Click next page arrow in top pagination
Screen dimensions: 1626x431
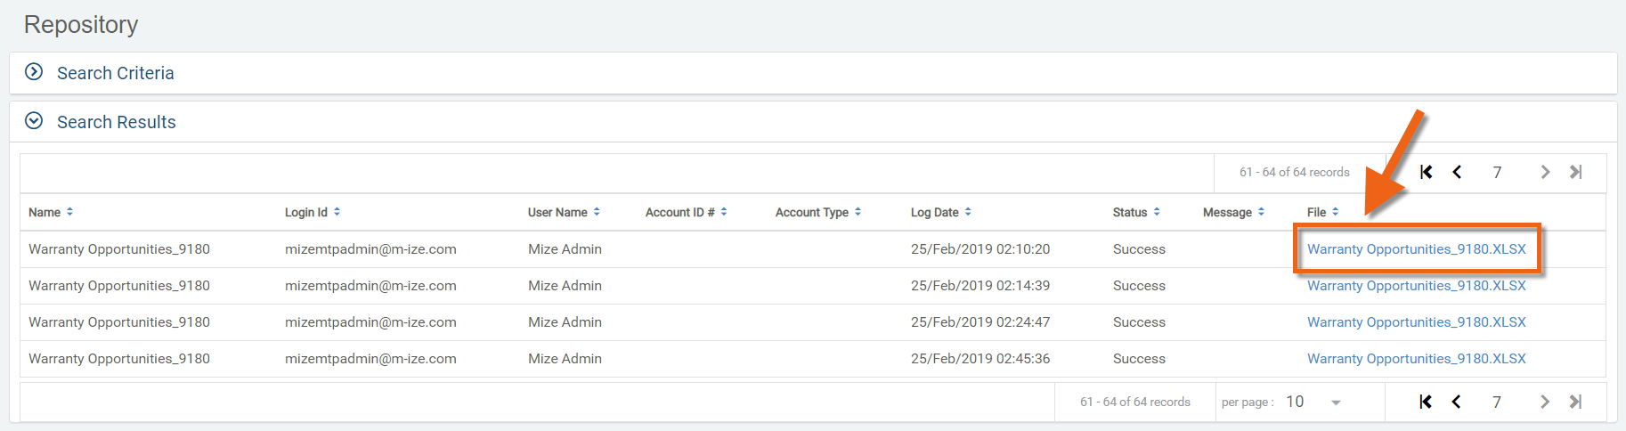coord(1545,172)
